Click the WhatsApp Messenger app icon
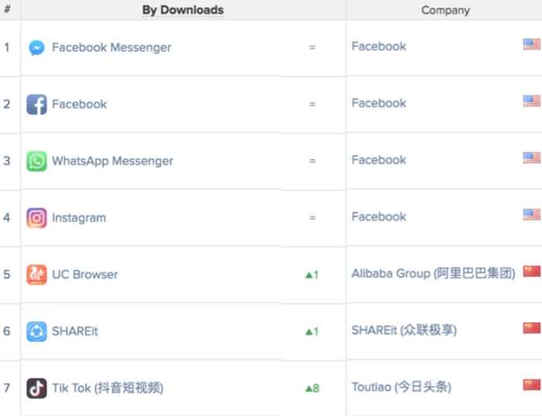The width and height of the screenshot is (542, 416). coord(36,161)
